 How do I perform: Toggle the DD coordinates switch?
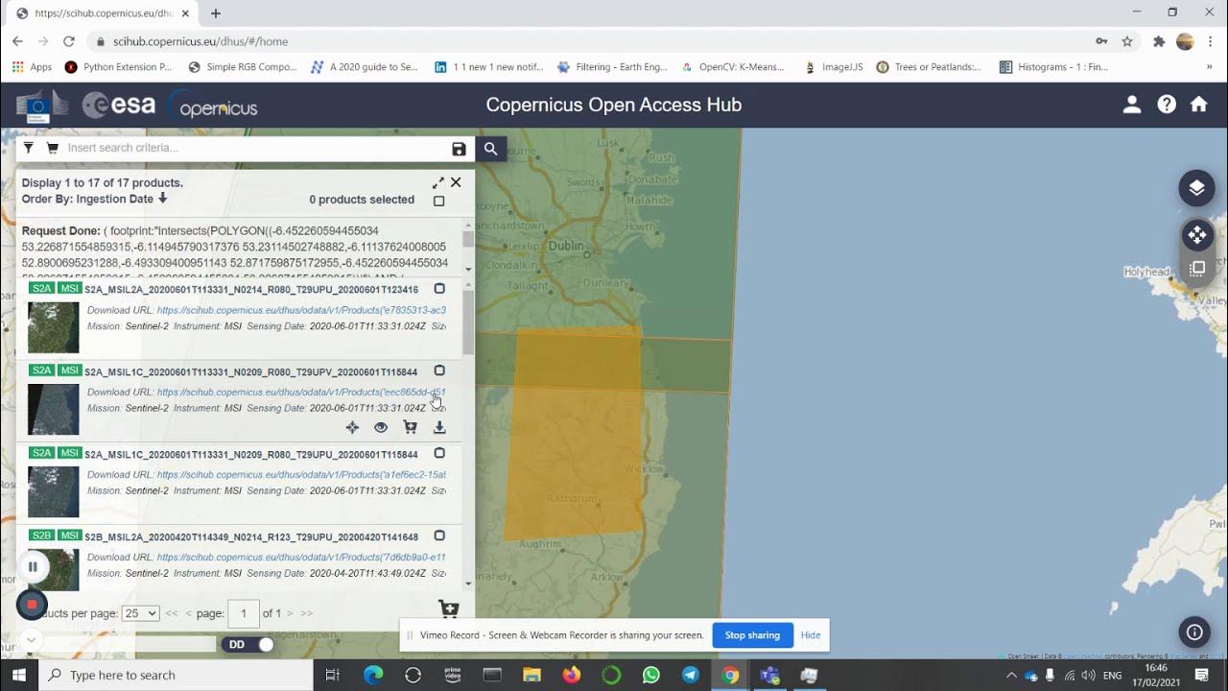248,644
